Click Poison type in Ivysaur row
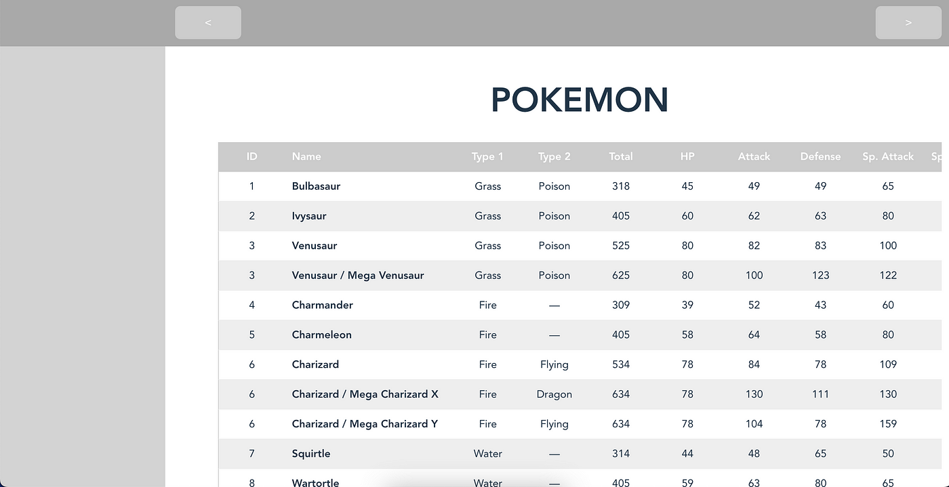The width and height of the screenshot is (949, 487). point(554,216)
